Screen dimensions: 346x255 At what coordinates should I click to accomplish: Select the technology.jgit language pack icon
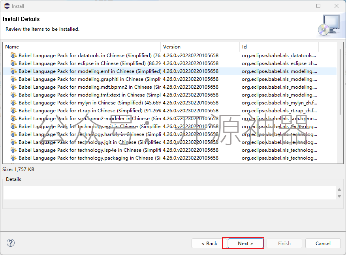[x=13, y=142]
